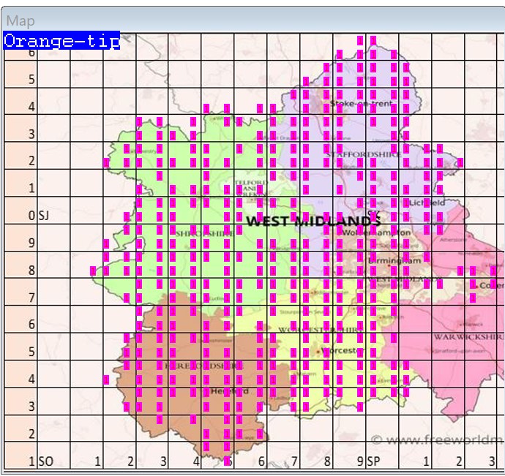This screenshot has width=505, height=476.
Task: Click the freeworldmaps watermark text
Action: (436, 440)
